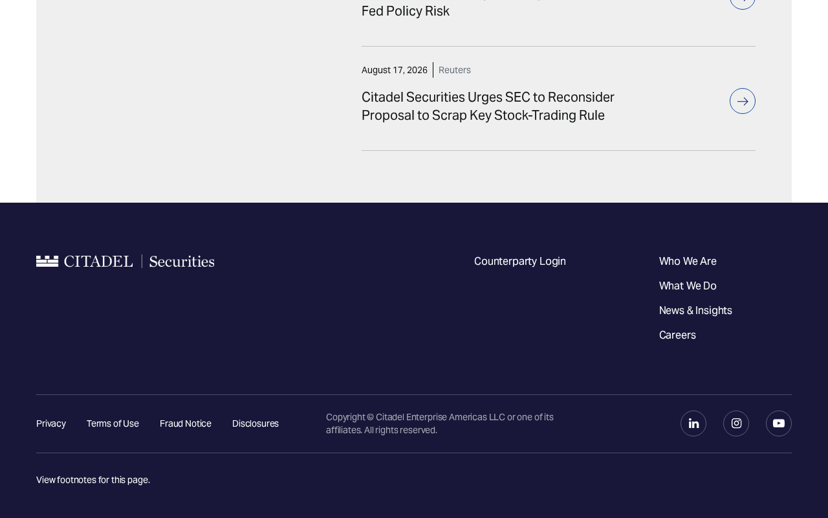828x518 pixels.
Task: Open the Fraud Notice link
Action: coord(186,423)
